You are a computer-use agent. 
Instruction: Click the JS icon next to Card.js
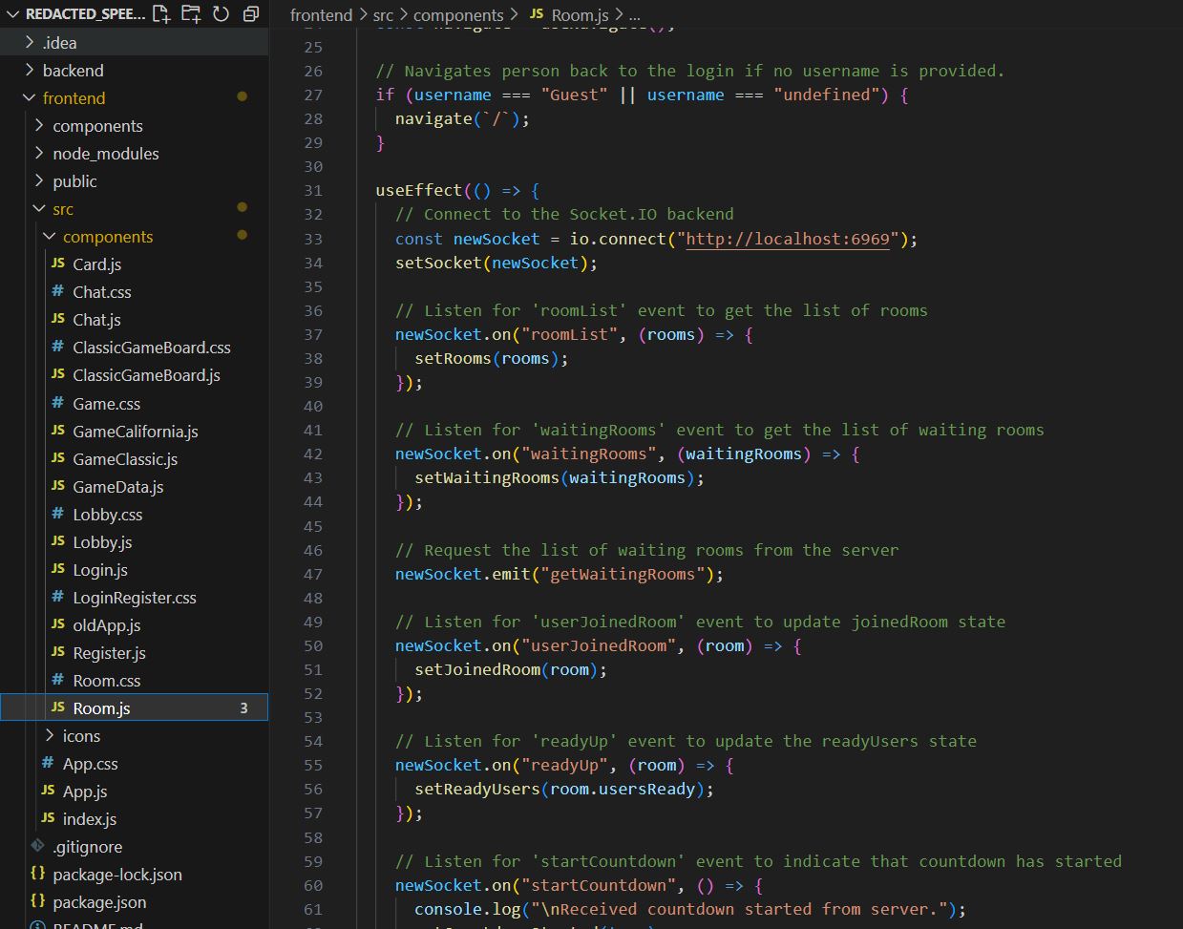tap(58, 264)
